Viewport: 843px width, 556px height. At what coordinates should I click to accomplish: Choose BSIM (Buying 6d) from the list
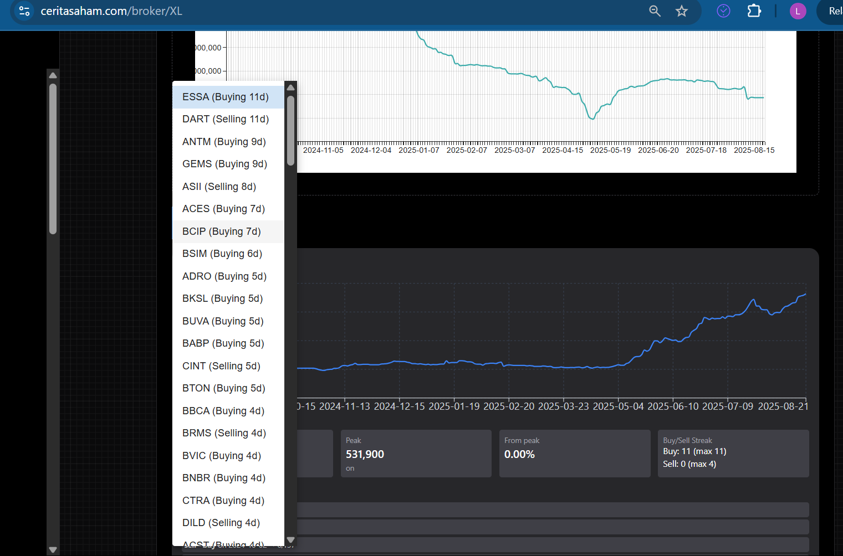click(228, 254)
